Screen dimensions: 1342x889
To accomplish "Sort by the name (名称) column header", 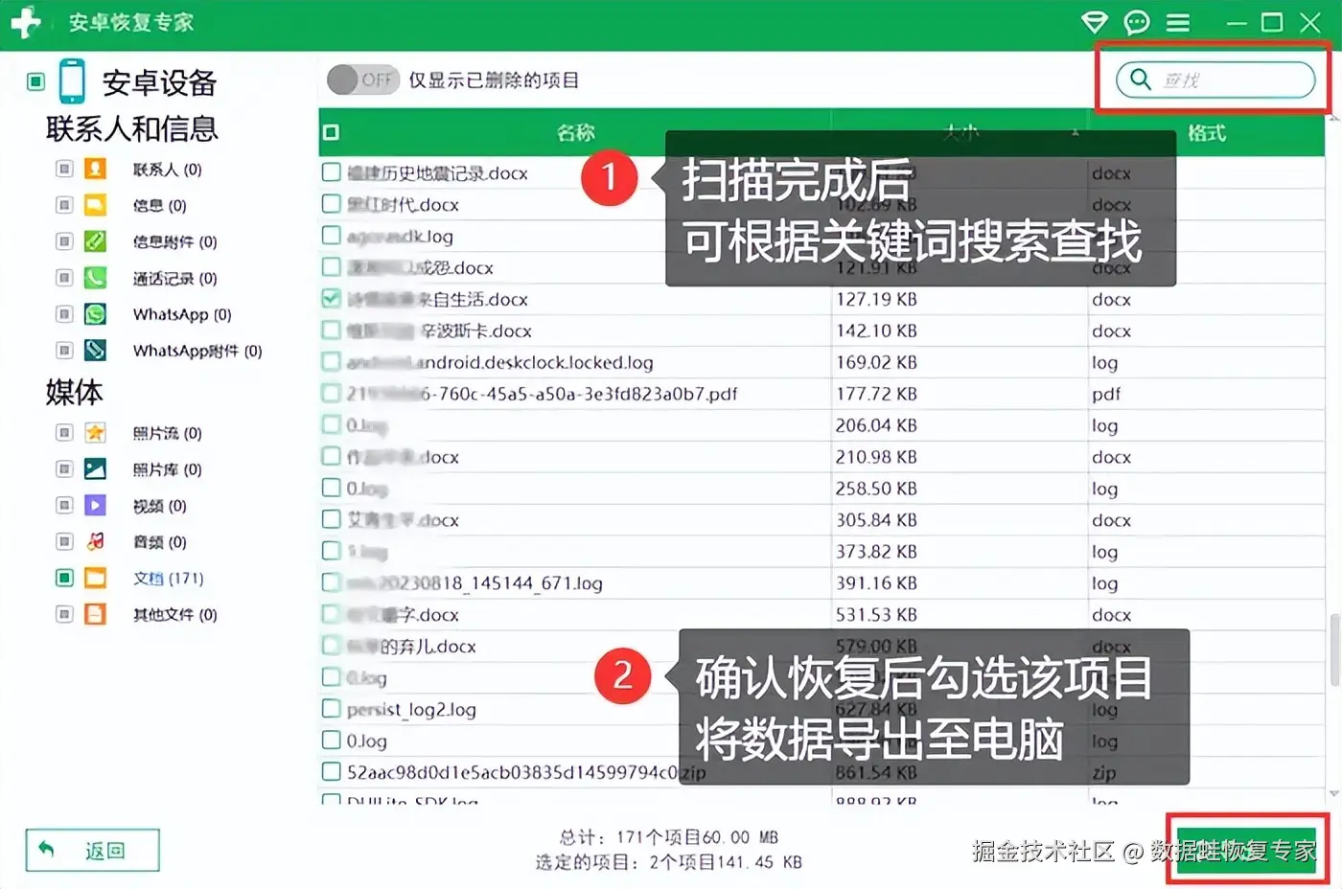I will (576, 132).
